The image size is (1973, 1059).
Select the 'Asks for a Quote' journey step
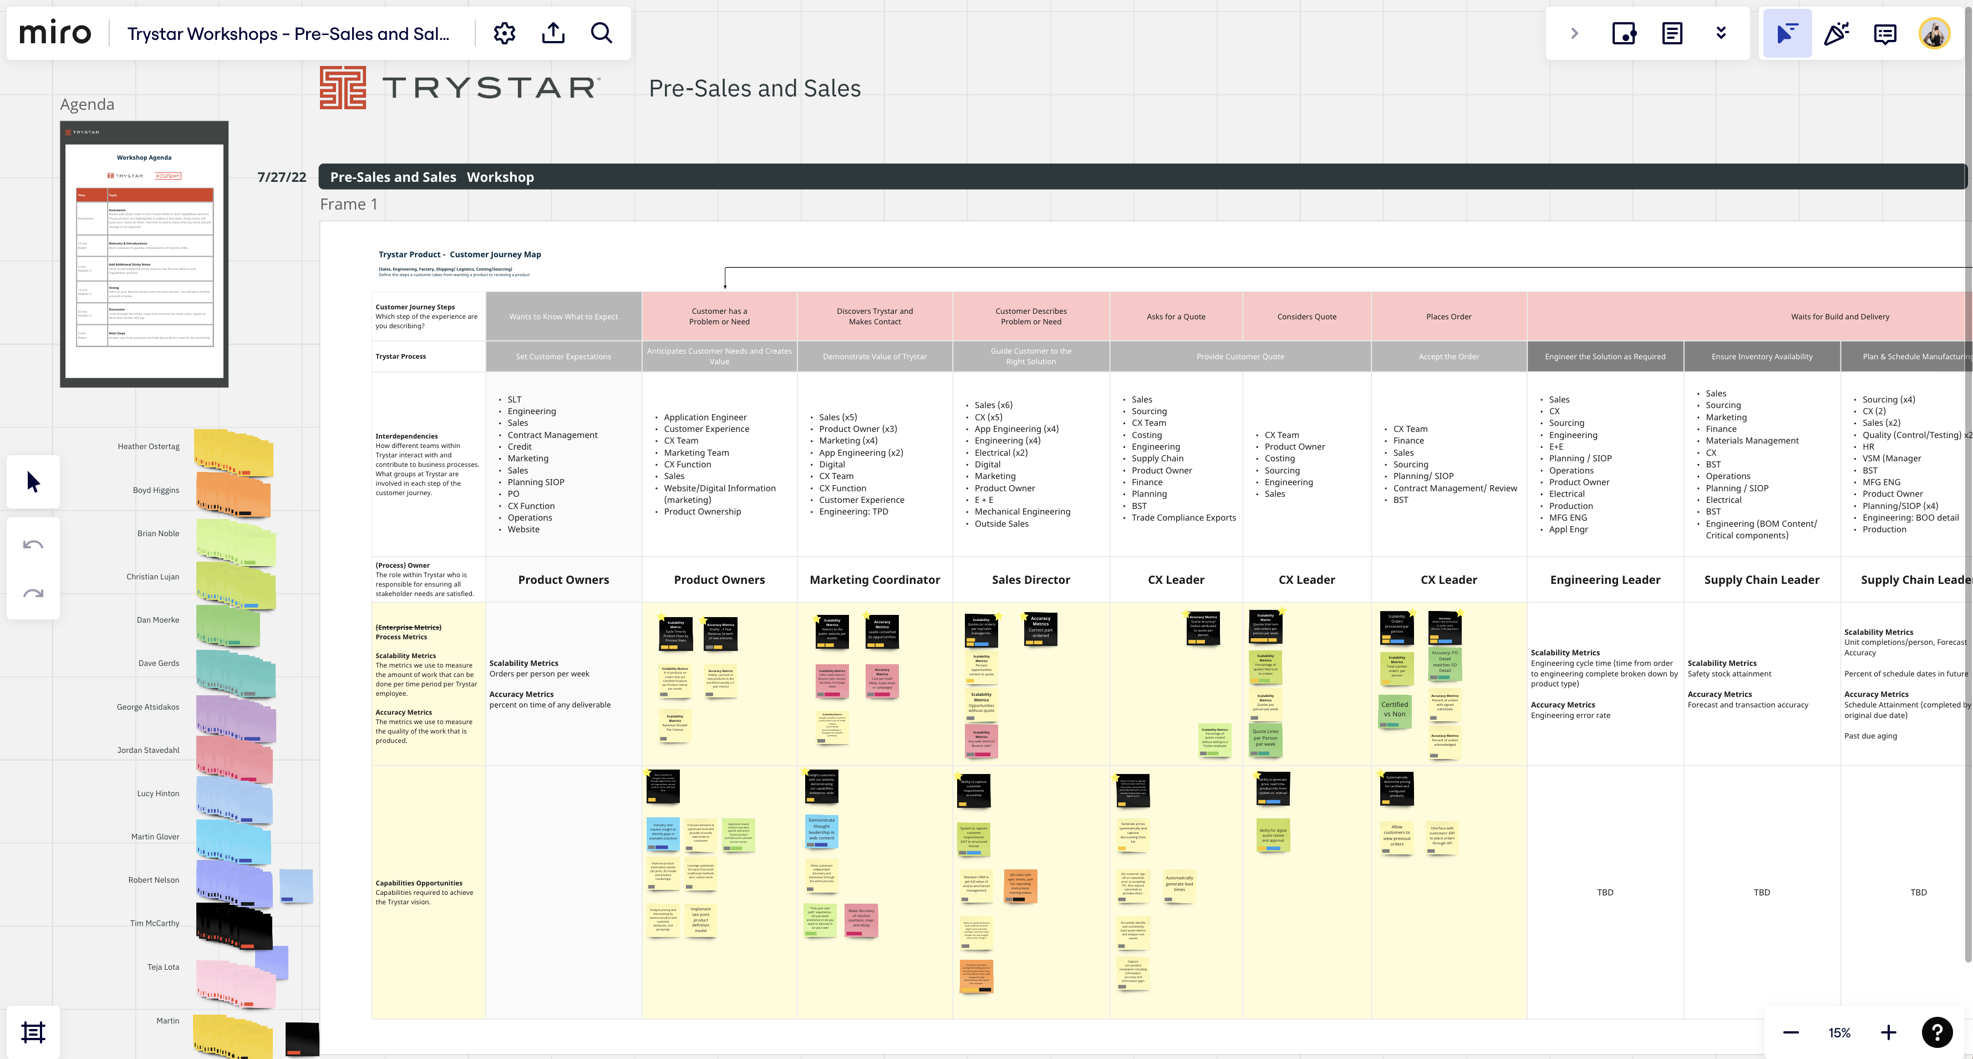[x=1176, y=316]
